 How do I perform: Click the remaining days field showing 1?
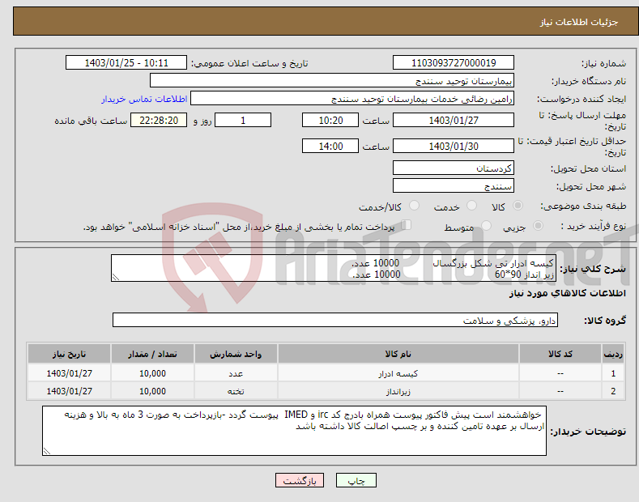(243, 120)
